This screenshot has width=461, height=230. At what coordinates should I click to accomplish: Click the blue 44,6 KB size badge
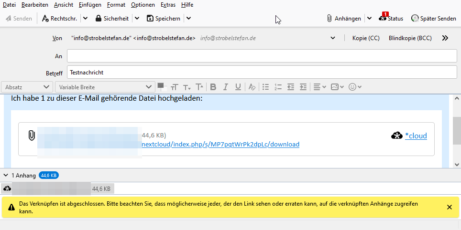click(49, 176)
